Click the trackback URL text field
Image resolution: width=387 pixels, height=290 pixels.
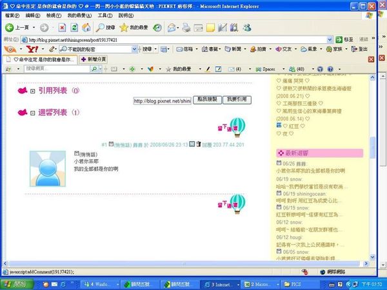(163, 101)
